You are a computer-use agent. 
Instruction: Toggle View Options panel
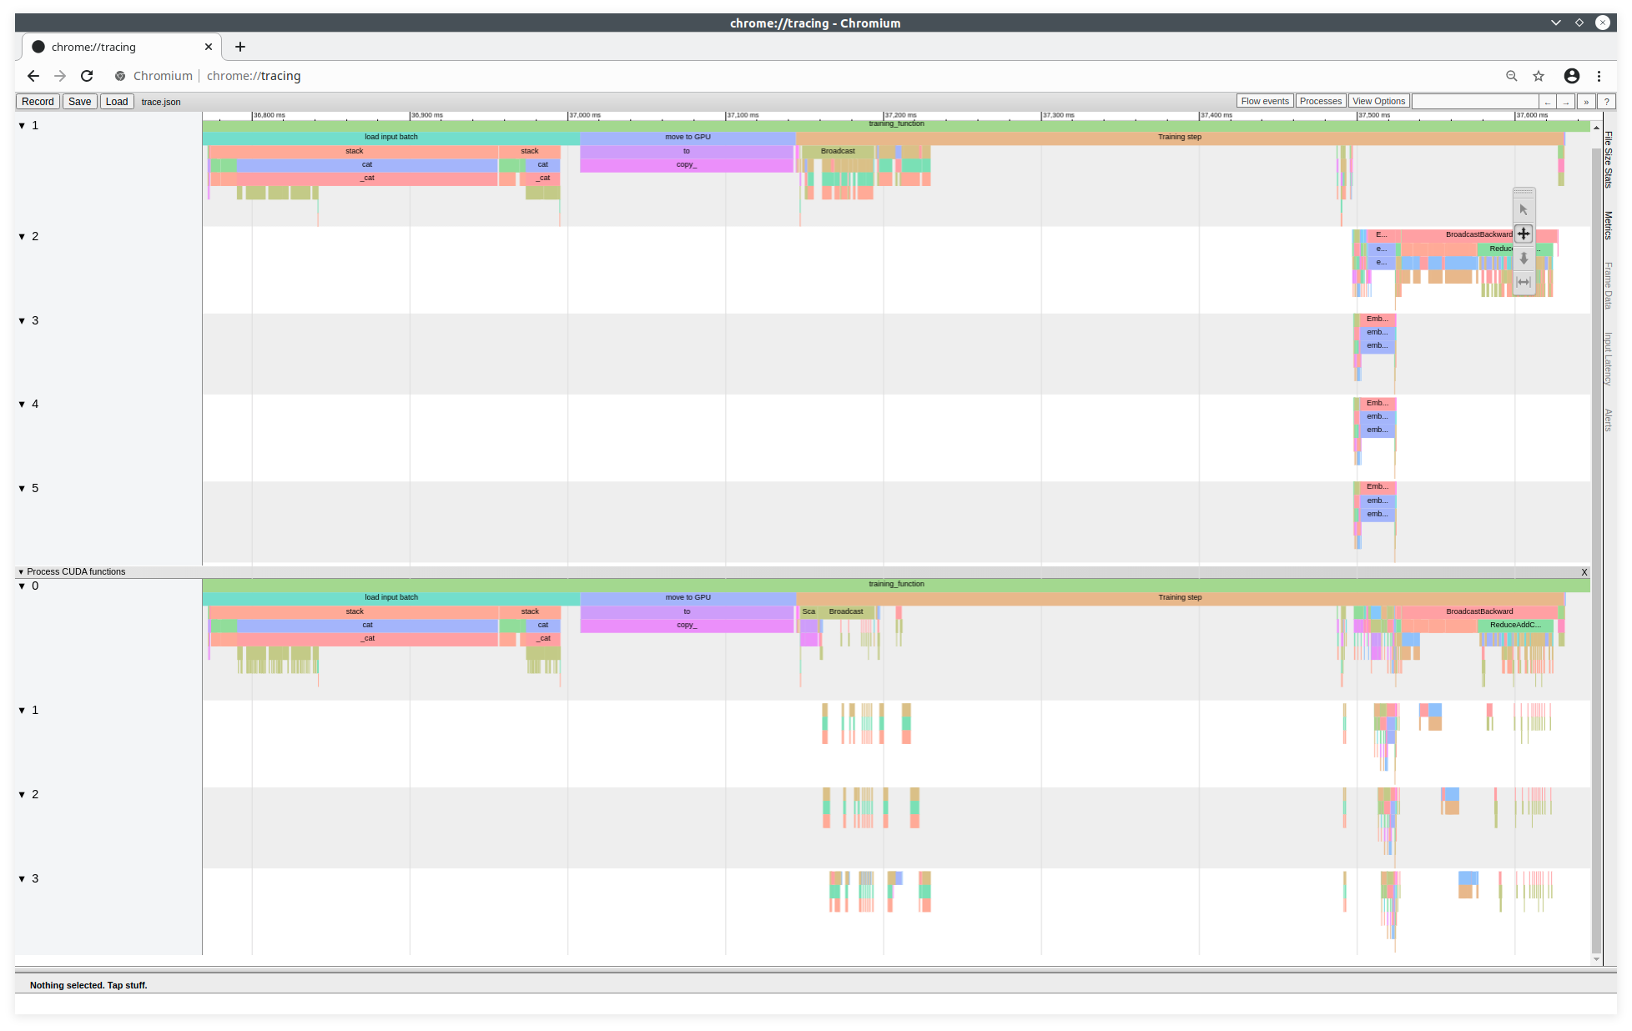(1378, 100)
